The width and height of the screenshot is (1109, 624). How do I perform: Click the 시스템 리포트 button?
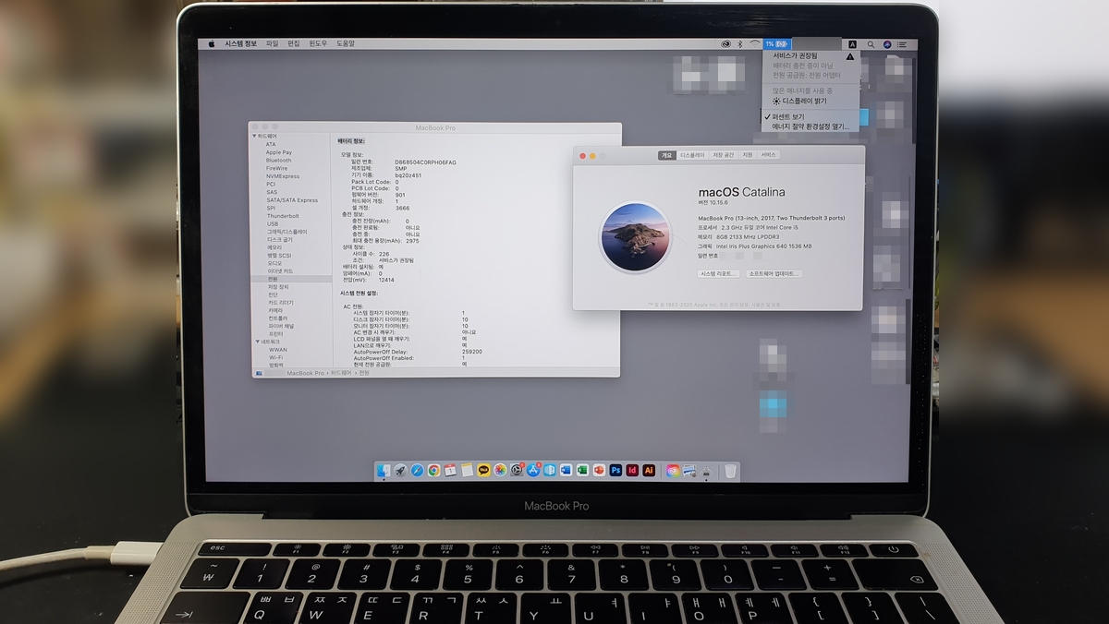pyautogui.click(x=718, y=274)
